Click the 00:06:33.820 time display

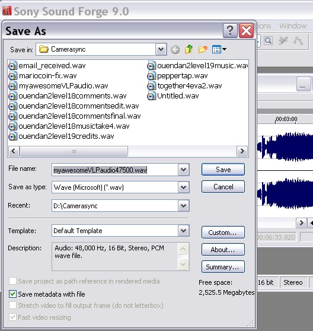(x=276, y=237)
